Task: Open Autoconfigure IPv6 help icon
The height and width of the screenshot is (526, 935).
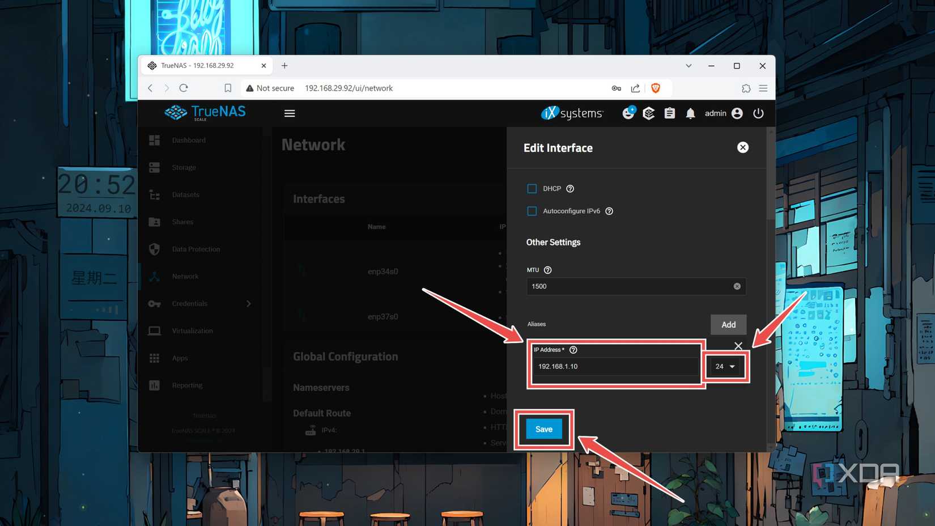Action: [x=609, y=211]
